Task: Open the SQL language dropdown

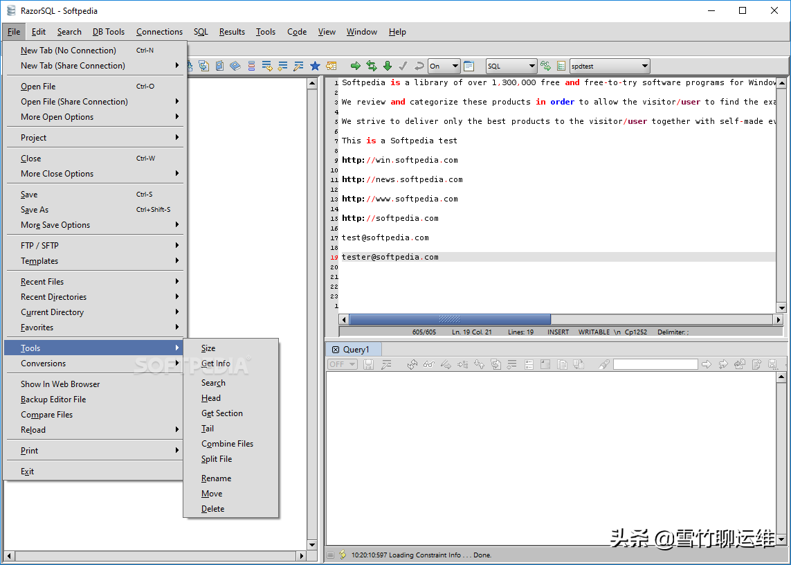Action: tap(511, 66)
